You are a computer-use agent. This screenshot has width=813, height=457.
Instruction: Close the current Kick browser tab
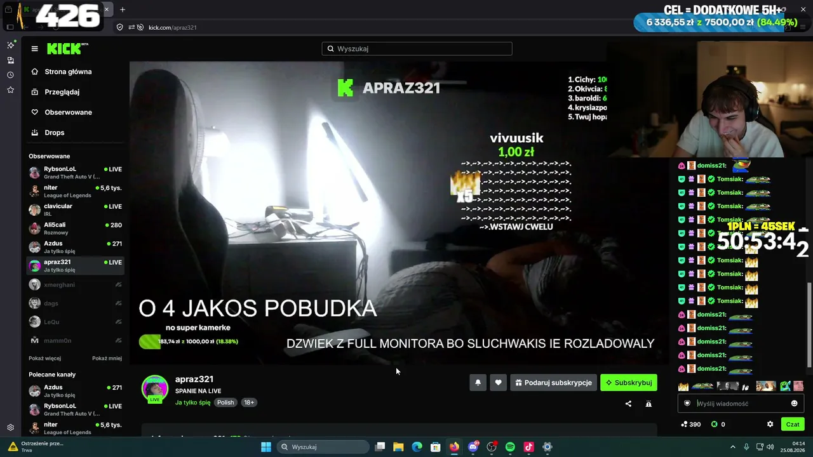107,10
